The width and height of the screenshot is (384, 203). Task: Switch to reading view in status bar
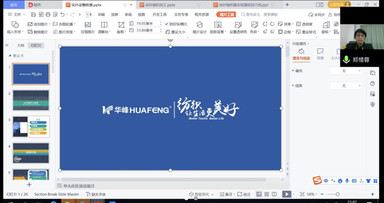(x=274, y=194)
